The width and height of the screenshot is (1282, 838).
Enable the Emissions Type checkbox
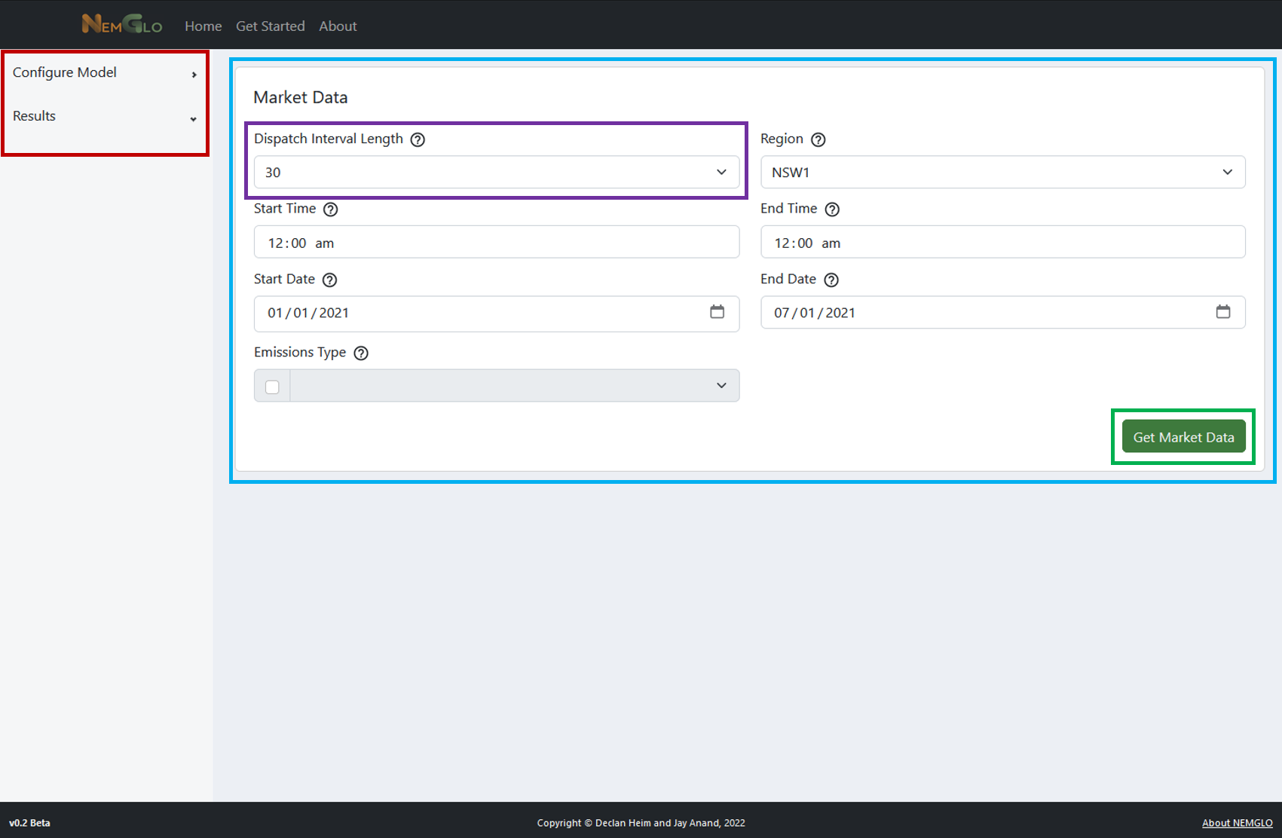[x=272, y=387]
